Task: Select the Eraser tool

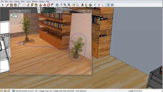Action: tap(28, 5)
